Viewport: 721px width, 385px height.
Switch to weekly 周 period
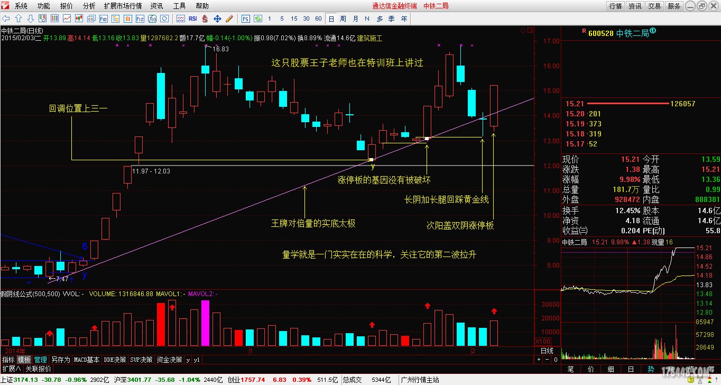343,19
